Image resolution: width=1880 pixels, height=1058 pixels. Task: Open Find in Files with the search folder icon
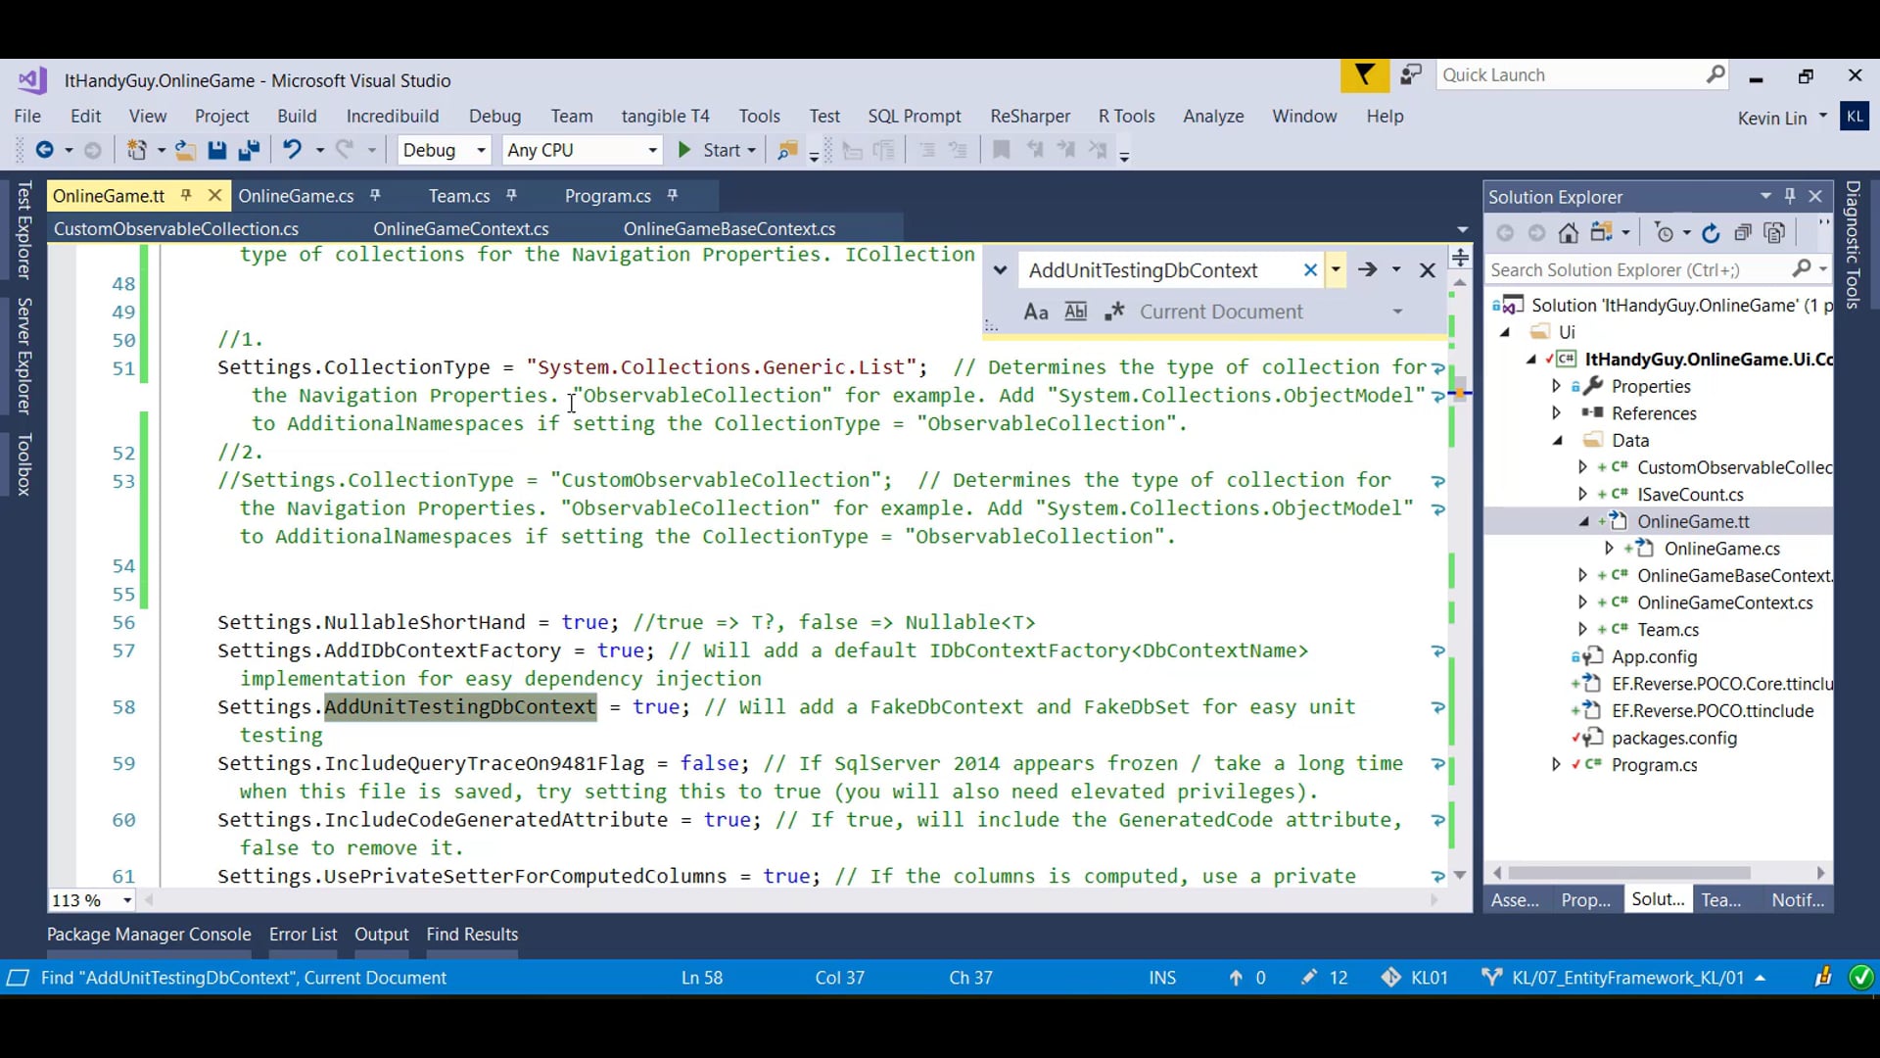pos(788,150)
